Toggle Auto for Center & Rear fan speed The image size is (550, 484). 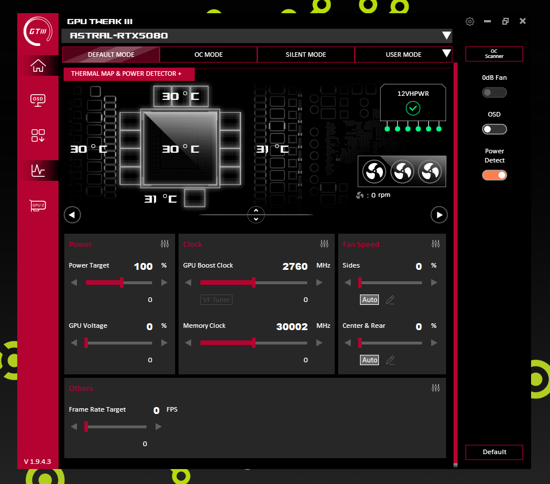point(370,360)
